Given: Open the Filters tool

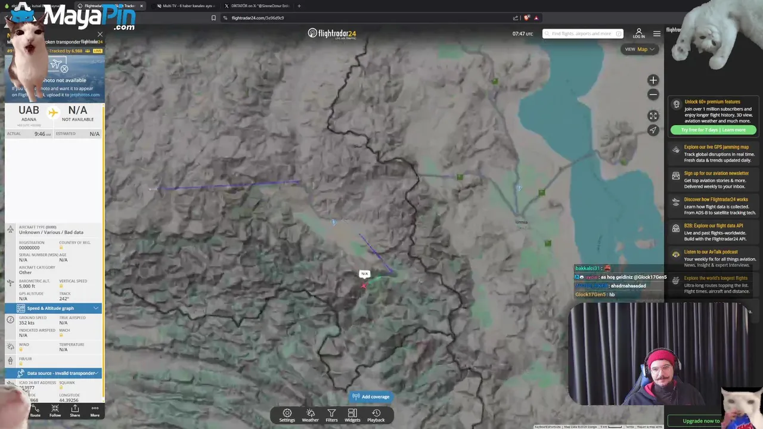Looking at the screenshot, I should [331, 415].
